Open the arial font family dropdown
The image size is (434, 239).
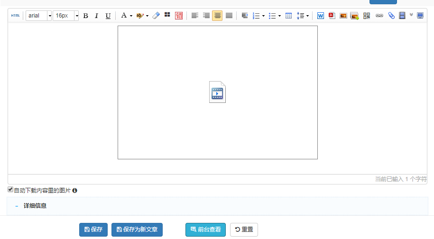point(38,16)
